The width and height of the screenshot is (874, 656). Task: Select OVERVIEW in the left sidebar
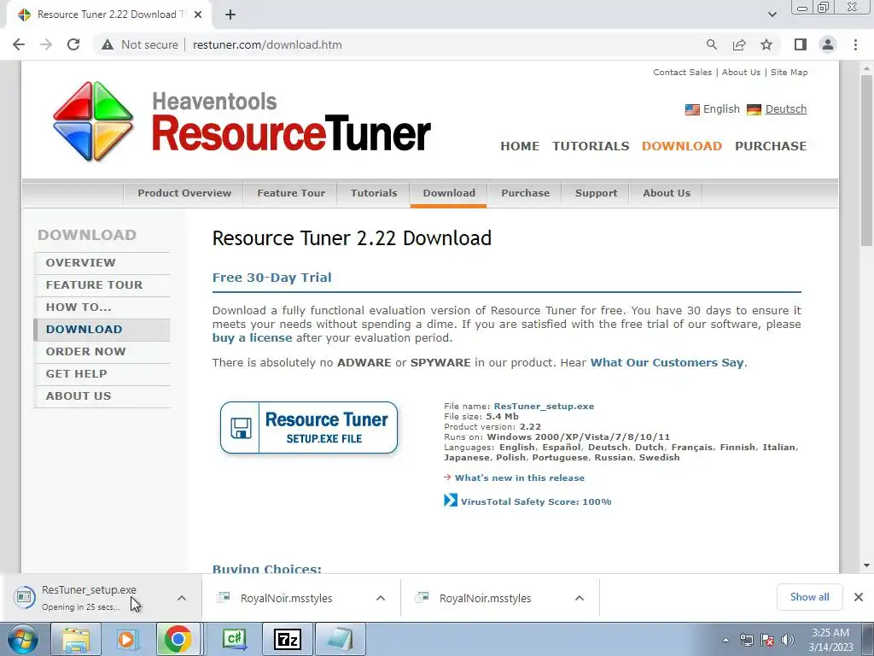[102, 263]
